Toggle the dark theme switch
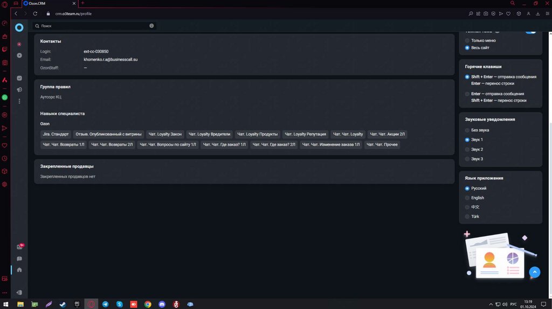Screen dimensions: 552x309 coord(530,32)
